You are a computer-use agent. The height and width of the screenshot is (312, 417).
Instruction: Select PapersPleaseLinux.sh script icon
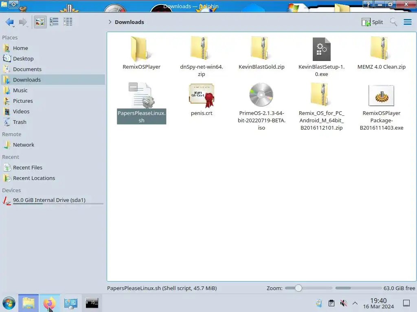coord(141,95)
